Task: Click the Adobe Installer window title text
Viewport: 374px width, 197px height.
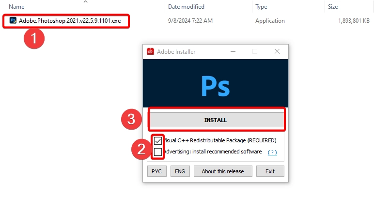Action: (x=176, y=52)
